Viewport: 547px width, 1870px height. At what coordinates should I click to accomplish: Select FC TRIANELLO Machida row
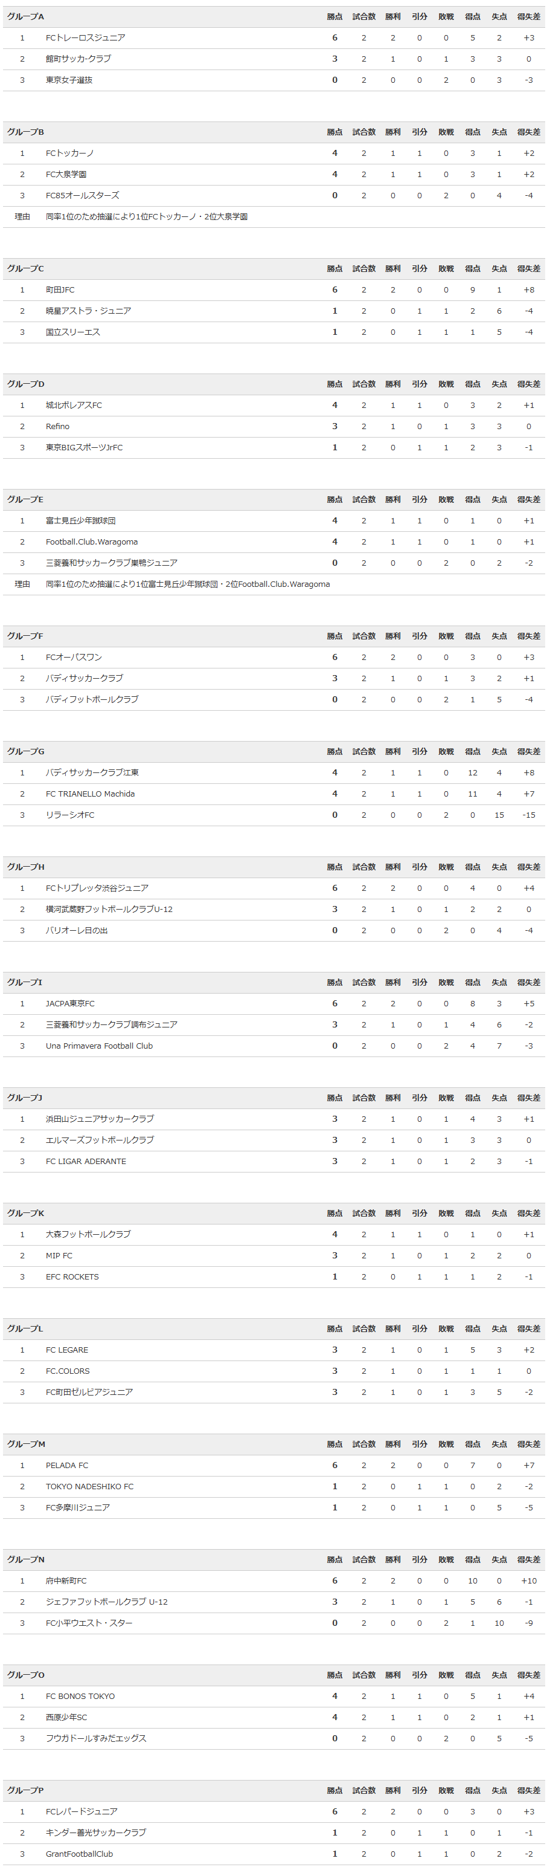pyautogui.click(x=273, y=794)
